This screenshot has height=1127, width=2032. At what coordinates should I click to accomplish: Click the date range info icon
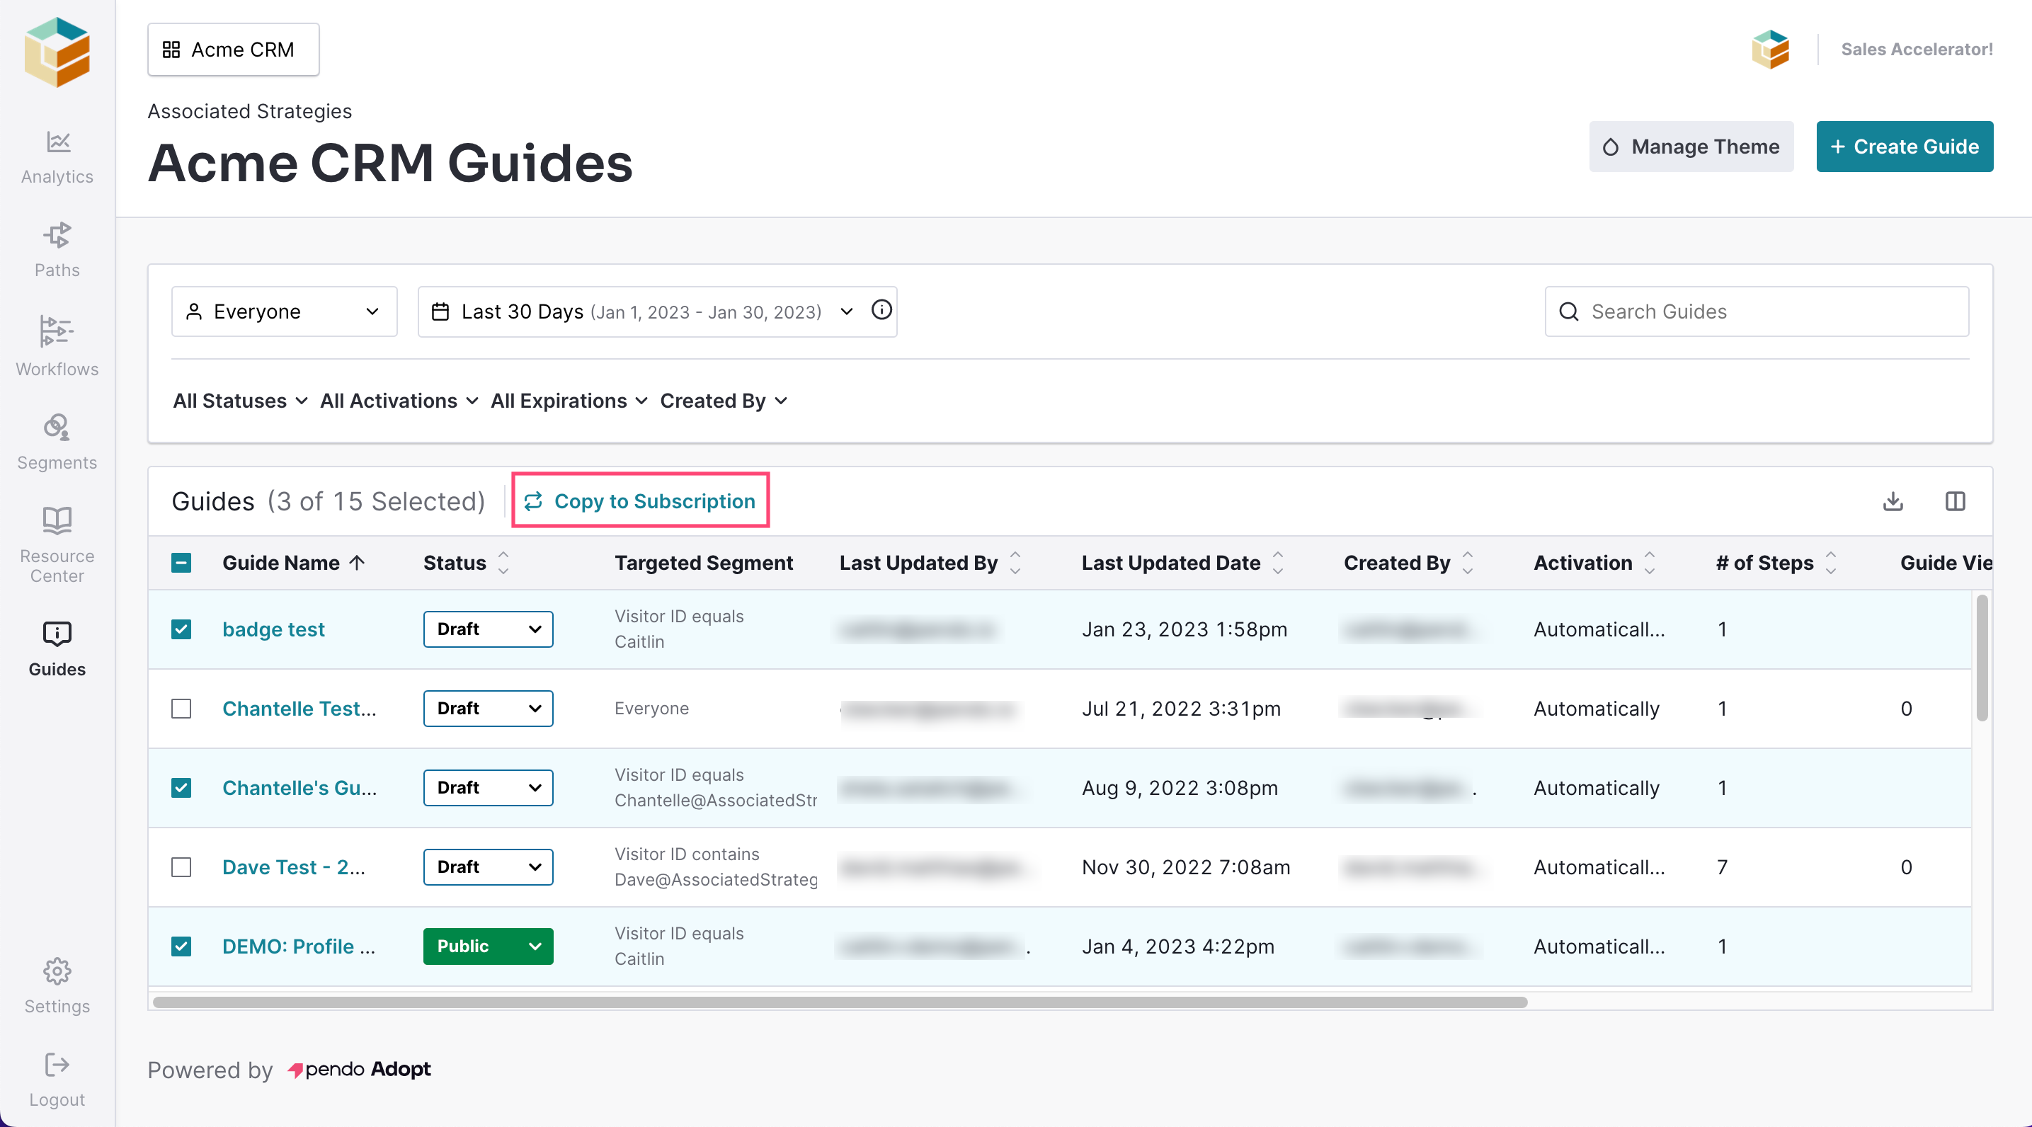(882, 310)
